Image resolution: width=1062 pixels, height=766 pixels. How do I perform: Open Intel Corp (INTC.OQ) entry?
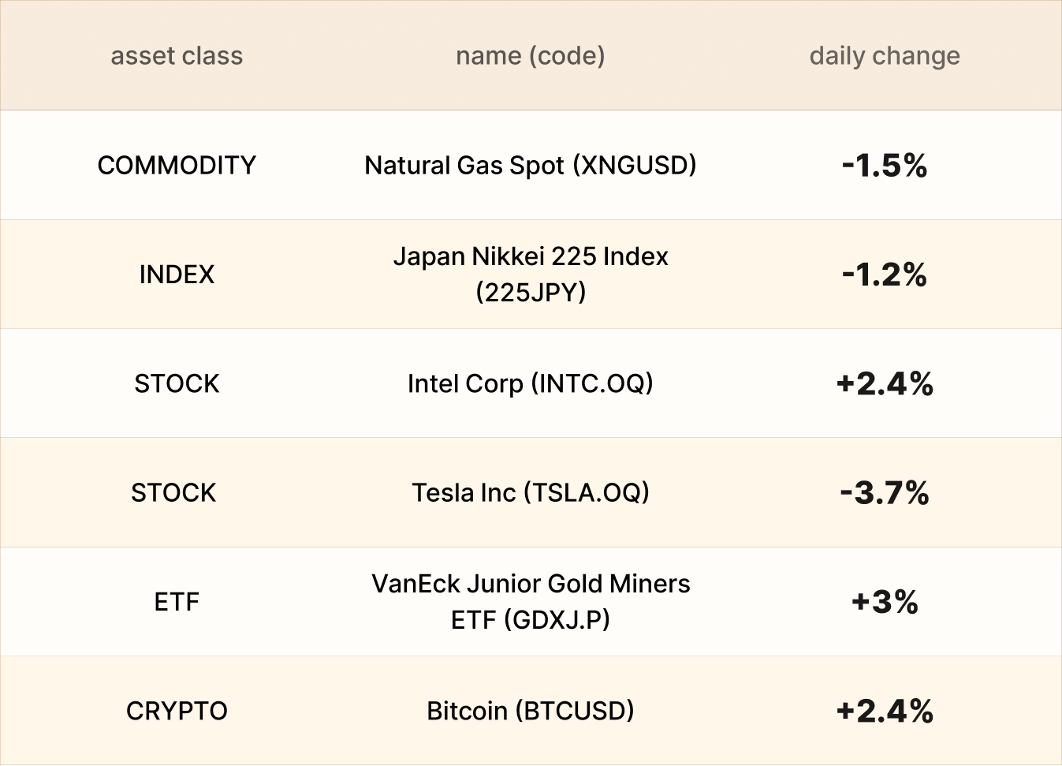point(530,383)
